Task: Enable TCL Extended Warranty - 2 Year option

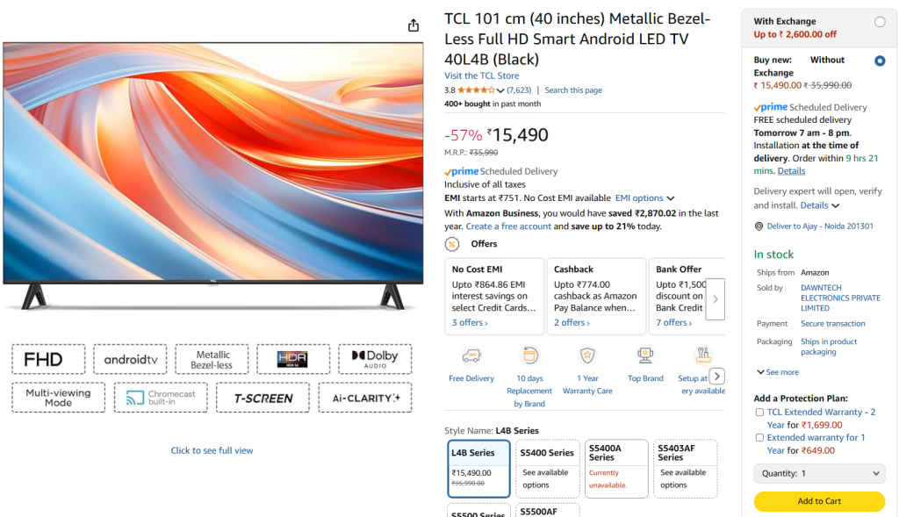Action: (759, 412)
